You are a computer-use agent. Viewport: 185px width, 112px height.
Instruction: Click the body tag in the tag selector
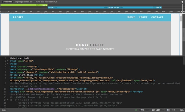coord(4,110)
